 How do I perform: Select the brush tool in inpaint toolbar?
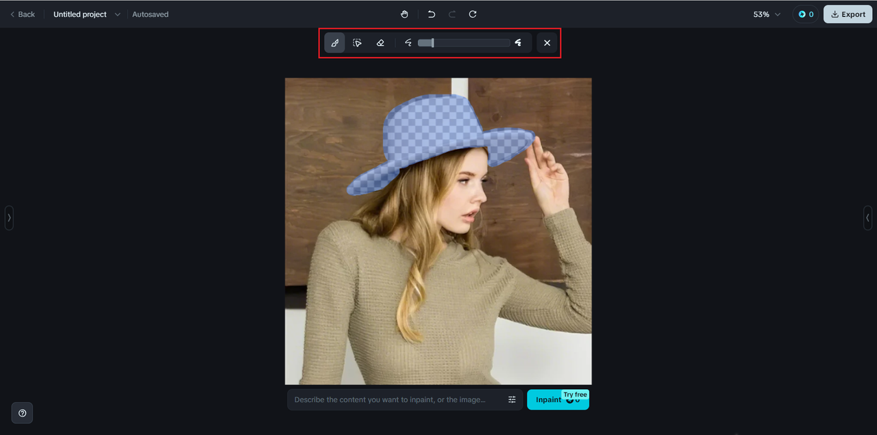tap(334, 42)
